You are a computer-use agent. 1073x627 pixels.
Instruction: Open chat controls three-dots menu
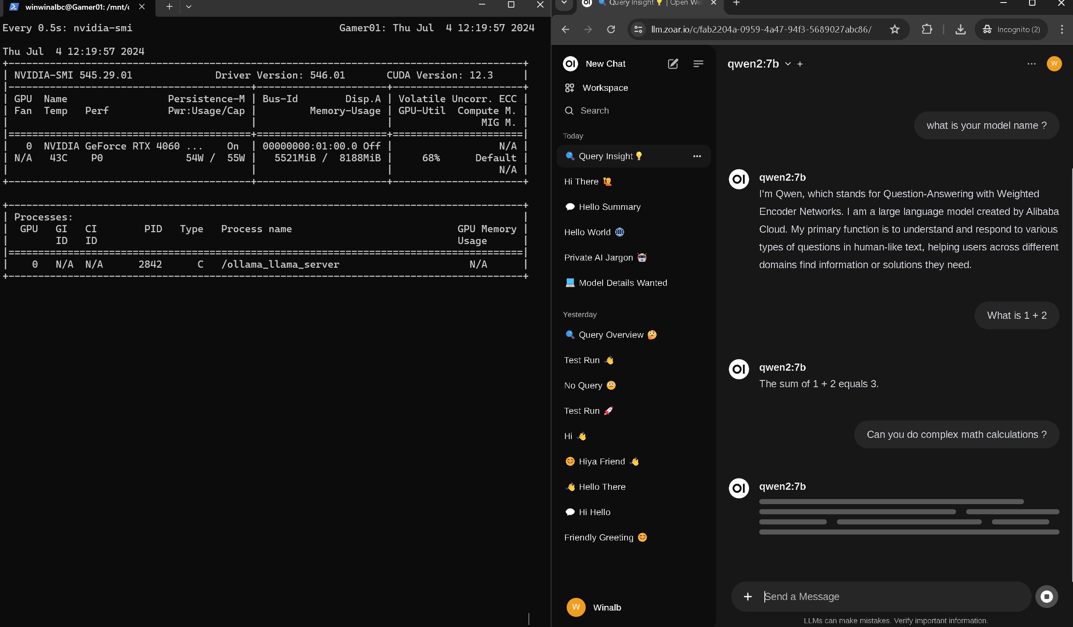click(1031, 64)
